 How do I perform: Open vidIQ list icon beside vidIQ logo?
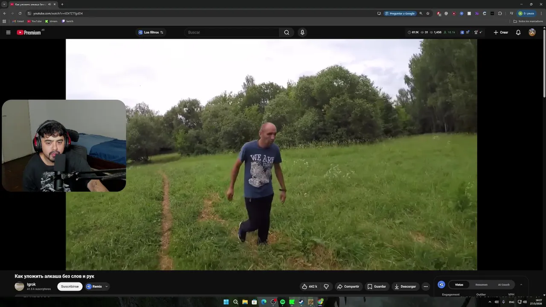(x=468, y=32)
